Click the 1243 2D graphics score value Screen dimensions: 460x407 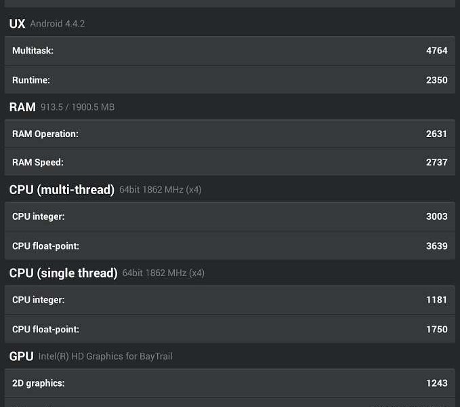coord(436,383)
